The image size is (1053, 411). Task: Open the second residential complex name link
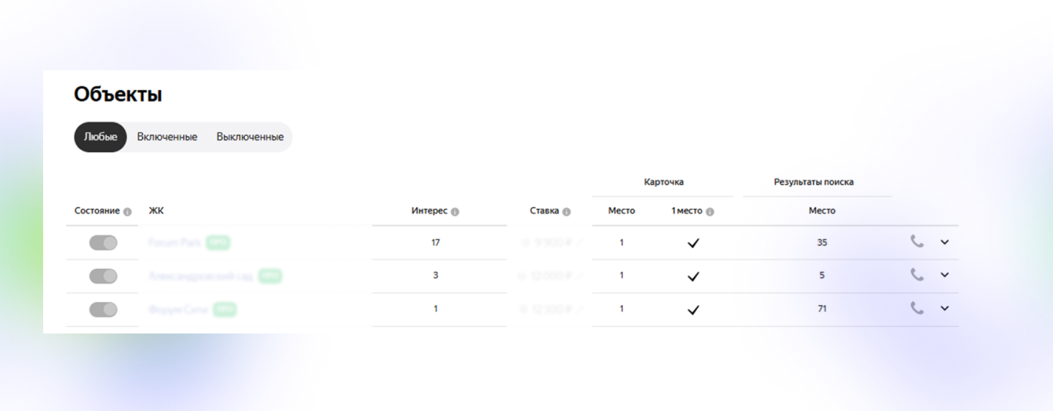(x=200, y=276)
